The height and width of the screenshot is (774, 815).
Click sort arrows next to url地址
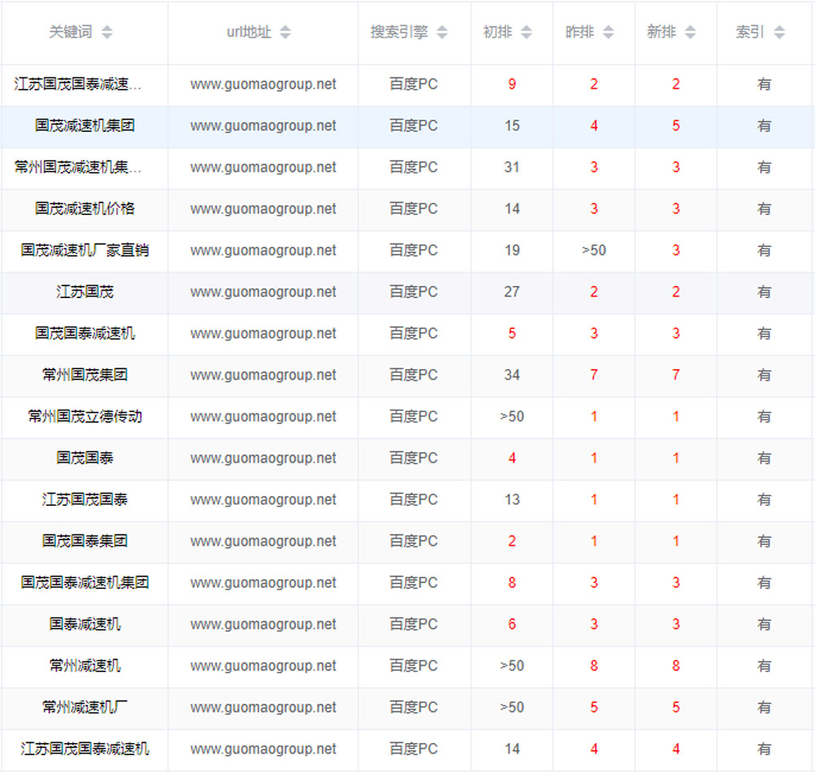coord(285,33)
